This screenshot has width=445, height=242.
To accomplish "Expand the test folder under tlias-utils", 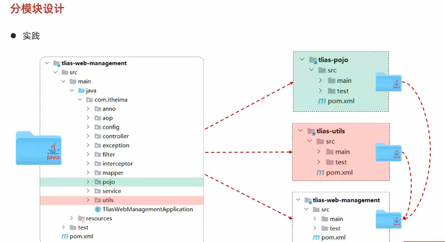I will coord(319,162).
